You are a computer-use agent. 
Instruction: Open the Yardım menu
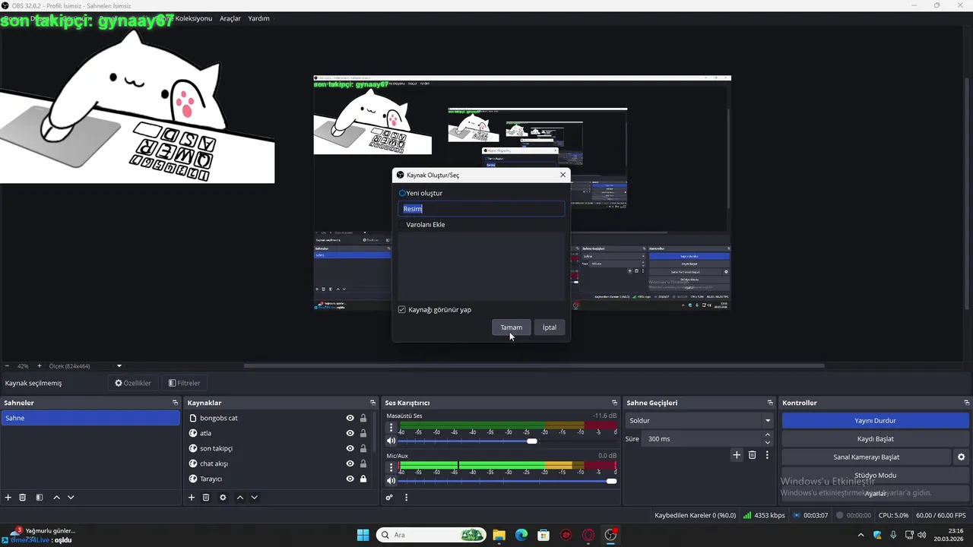pyautogui.click(x=258, y=18)
